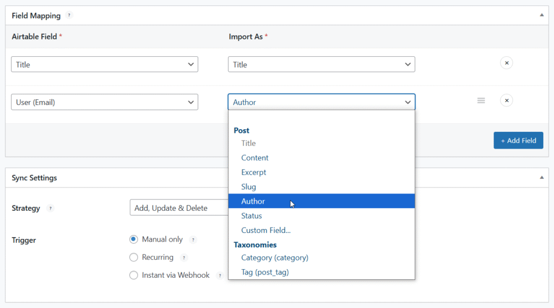Click the Sync Settings heading
The height and width of the screenshot is (308, 554).
(34, 178)
